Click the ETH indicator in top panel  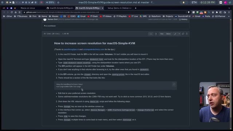(x=194, y=3)
